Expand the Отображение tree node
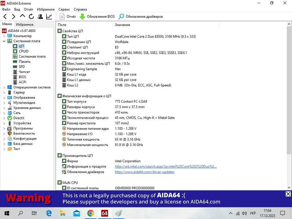The image size is (292, 219). (4, 98)
